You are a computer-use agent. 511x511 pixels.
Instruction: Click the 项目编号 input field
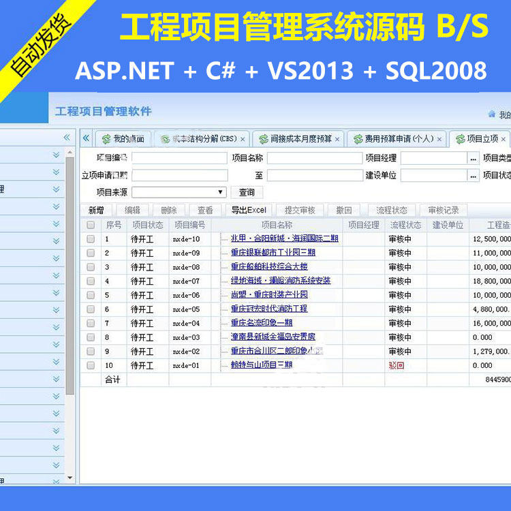pos(179,158)
